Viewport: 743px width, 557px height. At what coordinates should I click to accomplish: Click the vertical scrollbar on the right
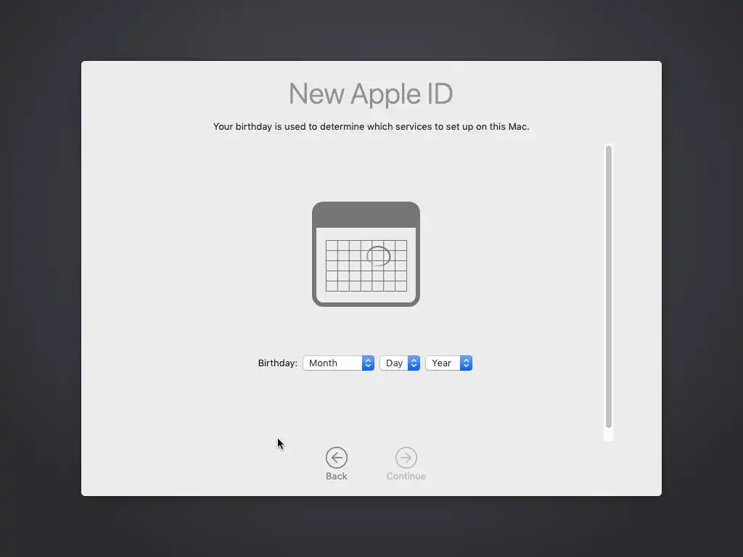point(609,286)
